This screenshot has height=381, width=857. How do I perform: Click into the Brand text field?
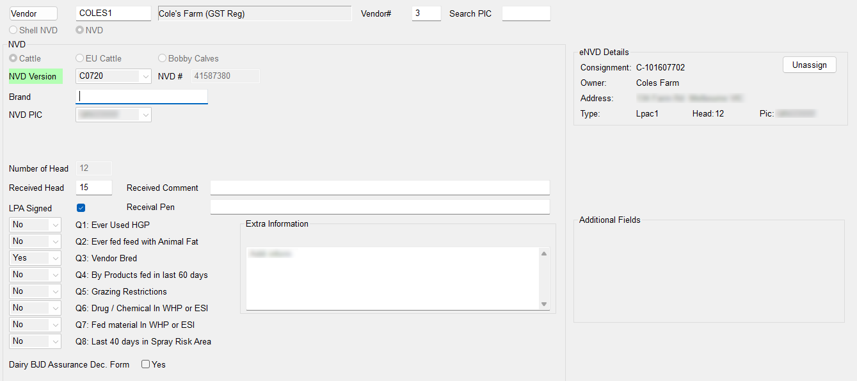(141, 97)
